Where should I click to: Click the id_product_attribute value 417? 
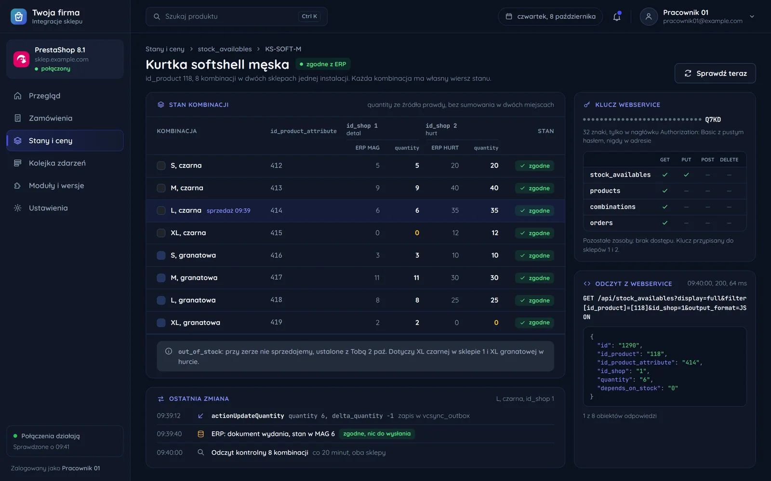pyautogui.click(x=276, y=278)
